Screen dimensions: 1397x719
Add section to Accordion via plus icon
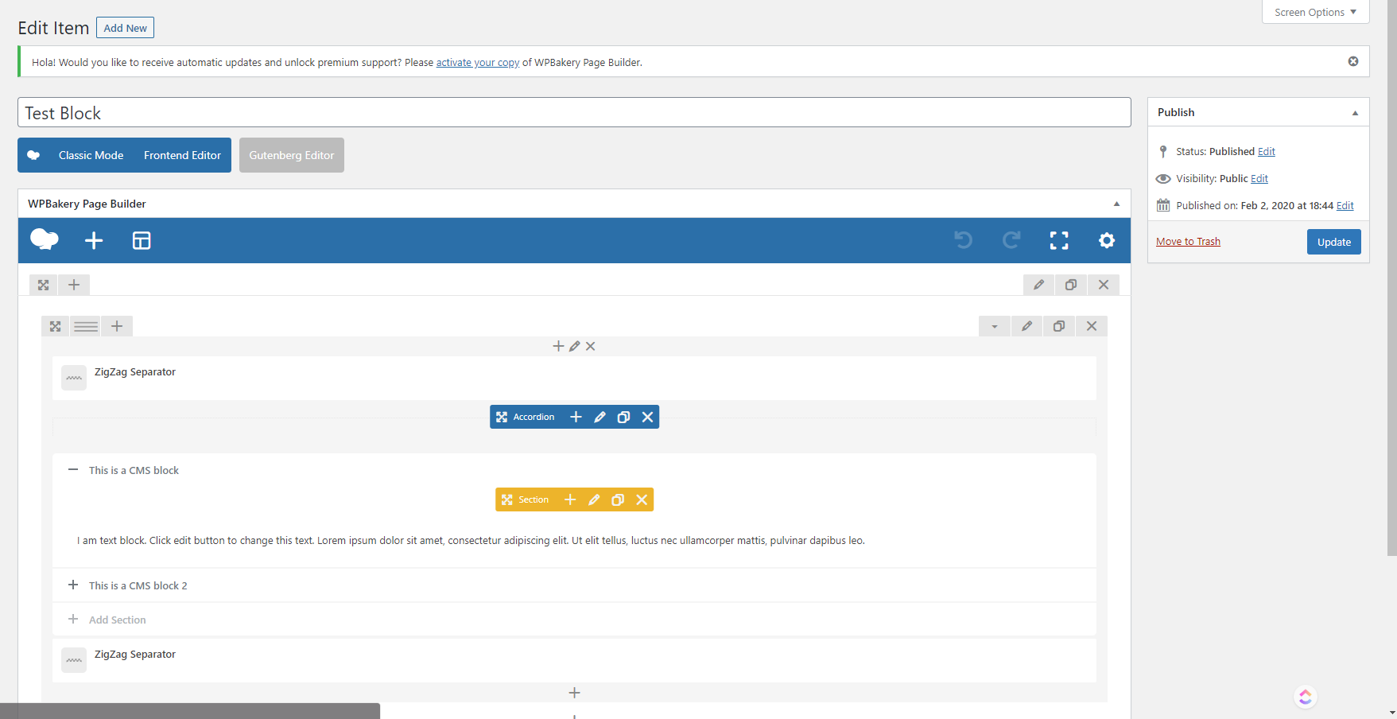coord(576,417)
